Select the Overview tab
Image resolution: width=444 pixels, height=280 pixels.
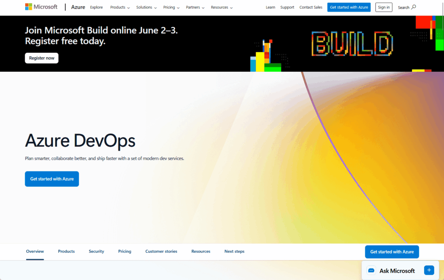(x=35, y=251)
